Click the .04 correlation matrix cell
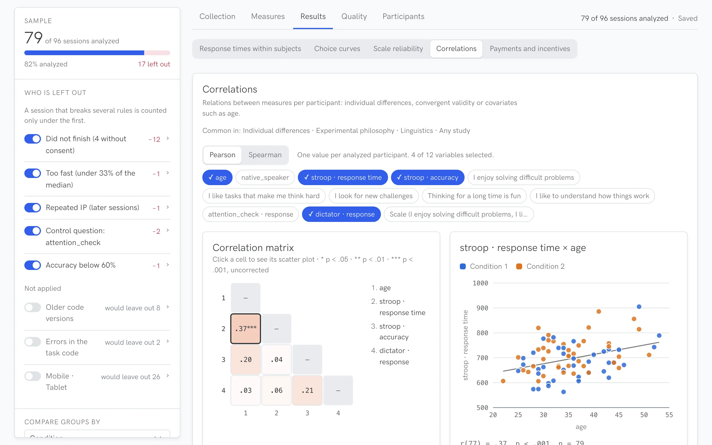The height and width of the screenshot is (445, 712). click(x=276, y=360)
